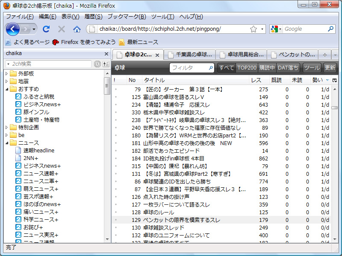Open 豚インフル board in sidebar
This screenshot has height=256, width=342.
coord(32,112)
